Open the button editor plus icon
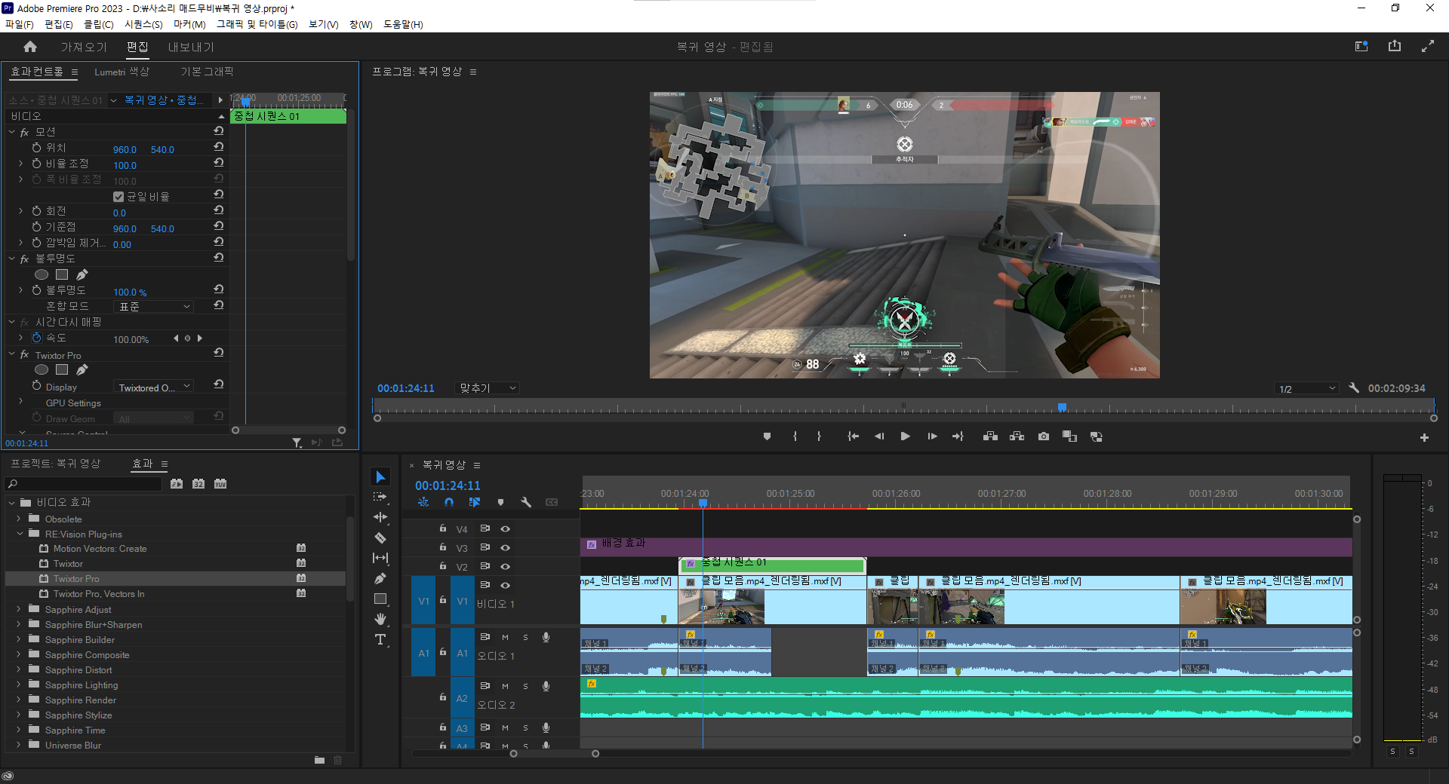The height and width of the screenshot is (784, 1449). tap(1424, 437)
